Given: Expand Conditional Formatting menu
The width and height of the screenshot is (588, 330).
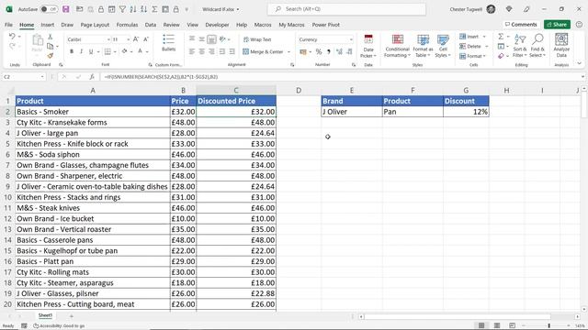Looking at the screenshot, I should coord(398,46).
